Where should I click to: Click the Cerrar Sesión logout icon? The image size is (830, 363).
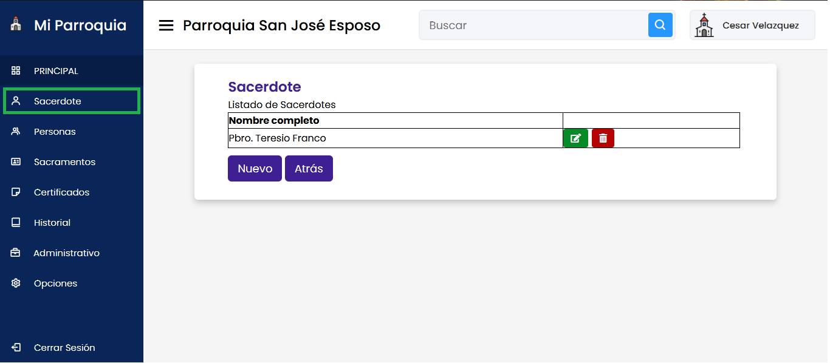[x=16, y=348]
